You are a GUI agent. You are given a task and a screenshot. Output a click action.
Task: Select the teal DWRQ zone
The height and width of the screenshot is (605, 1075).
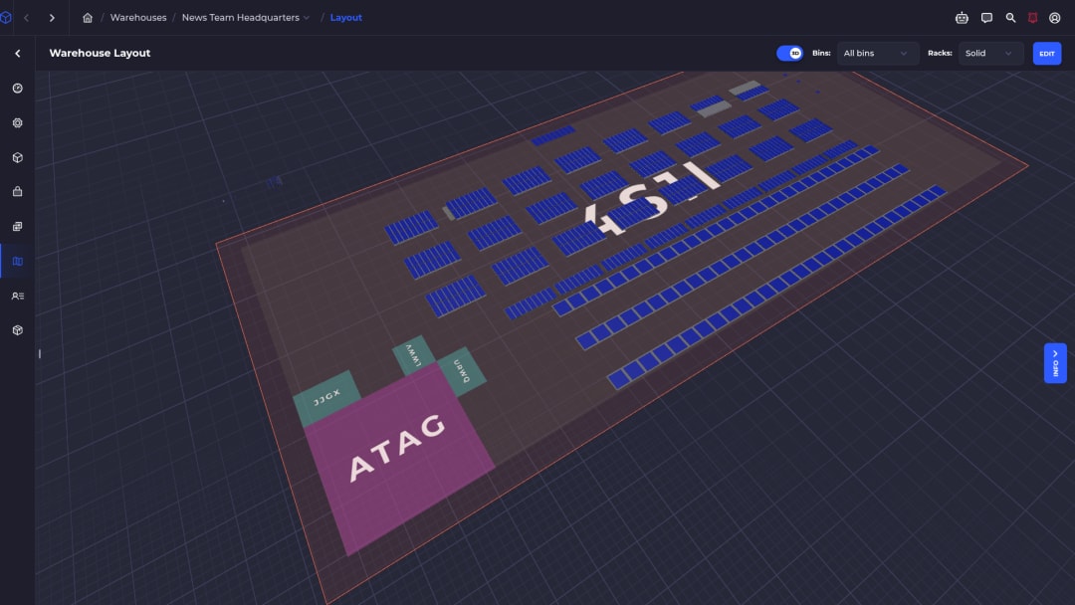[x=462, y=371]
